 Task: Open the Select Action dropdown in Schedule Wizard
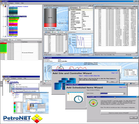(124, 93)
